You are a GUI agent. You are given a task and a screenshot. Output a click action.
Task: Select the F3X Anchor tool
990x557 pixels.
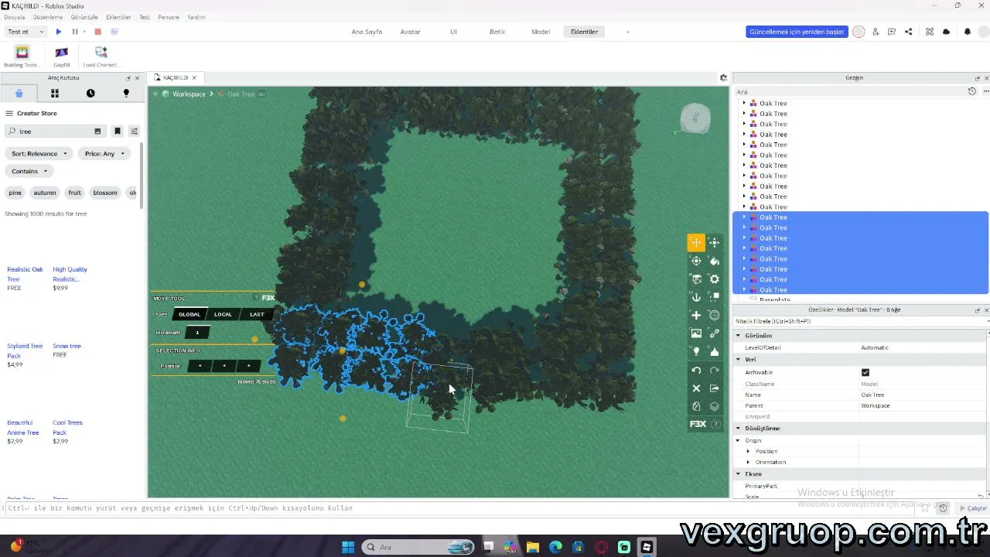696,297
